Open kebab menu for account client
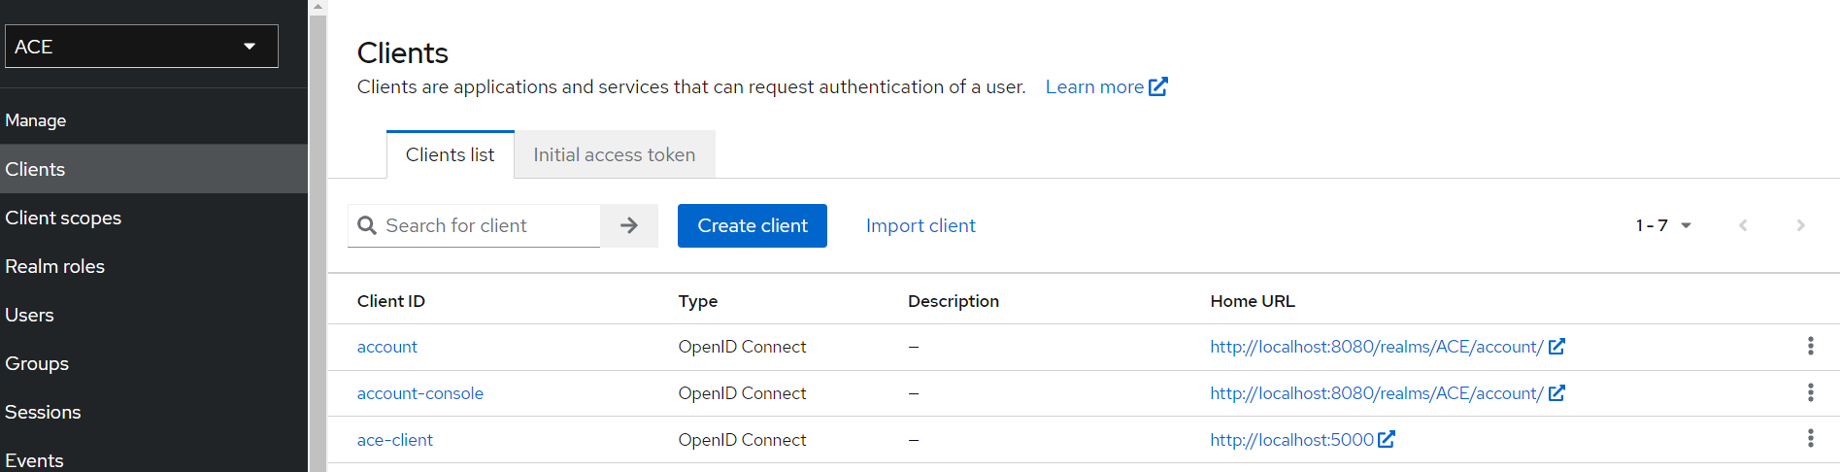1840x472 pixels. (x=1810, y=347)
